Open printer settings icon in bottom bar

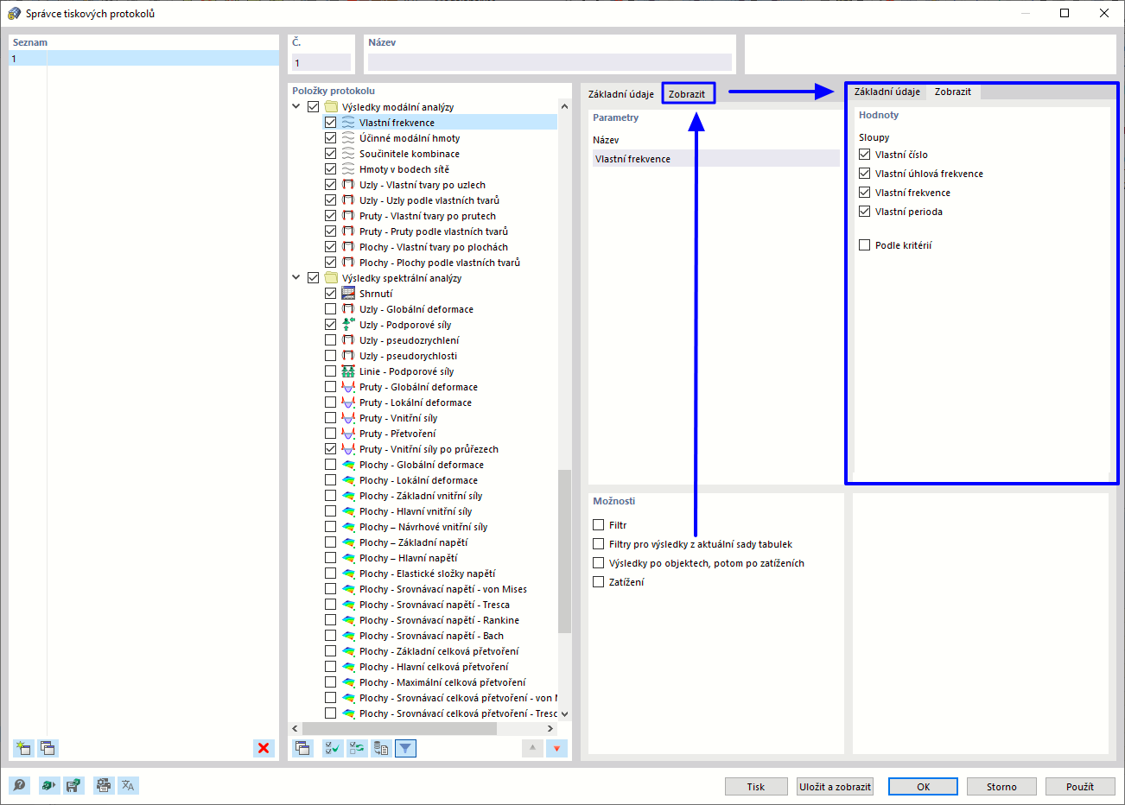pos(104,785)
